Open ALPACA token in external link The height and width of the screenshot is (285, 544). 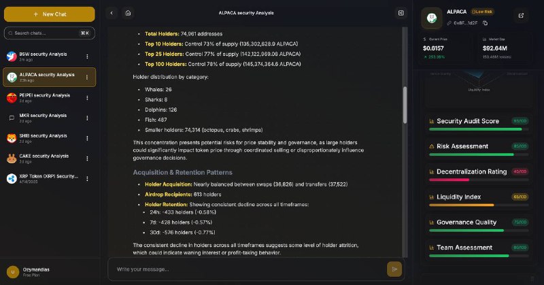(521, 16)
